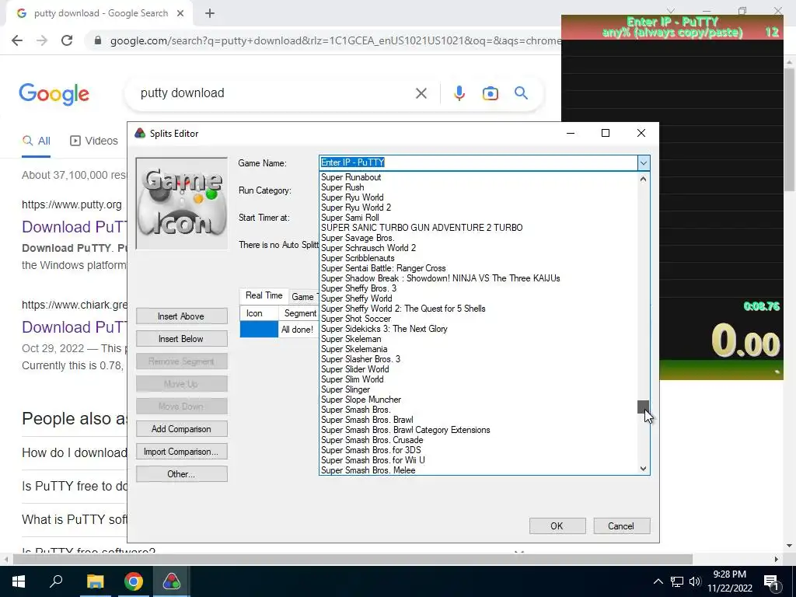Open the Game Name dropdown arrow
796x597 pixels.
(643, 163)
